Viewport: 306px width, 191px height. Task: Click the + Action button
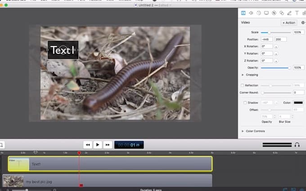tap(289, 22)
